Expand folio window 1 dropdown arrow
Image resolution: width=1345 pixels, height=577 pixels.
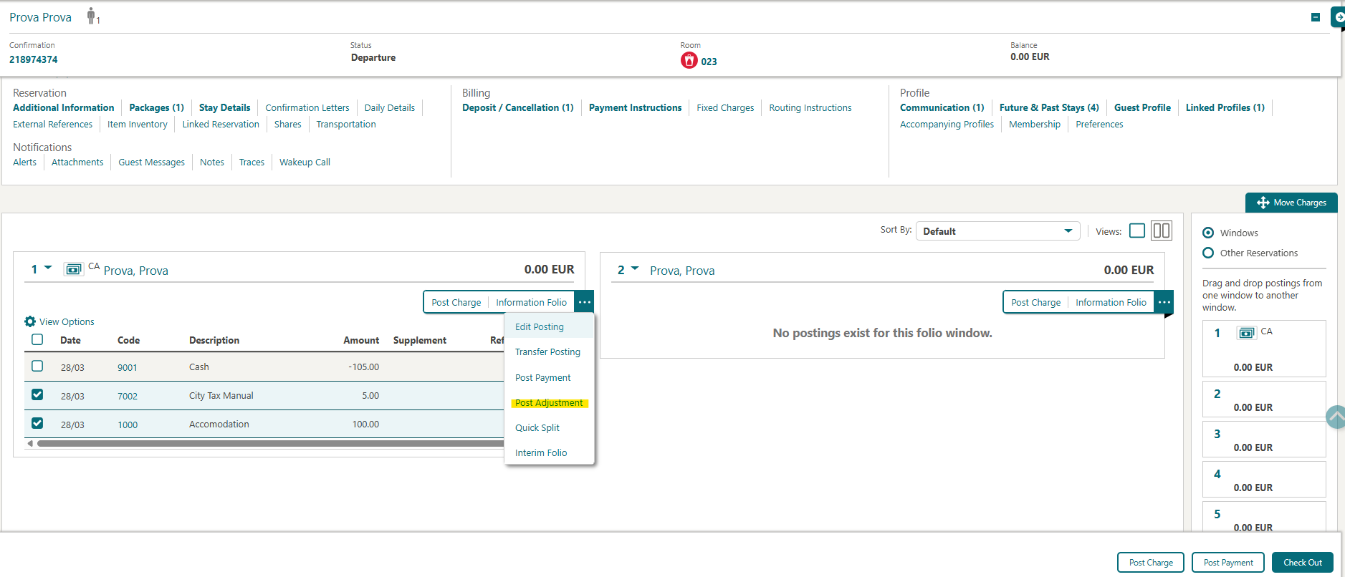coord(48,268)
